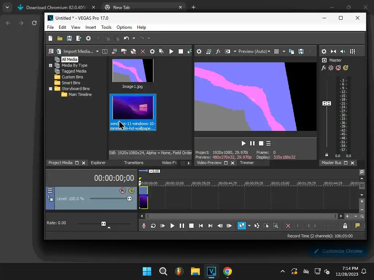Copy the preview snapshot to clipboard

291,51
